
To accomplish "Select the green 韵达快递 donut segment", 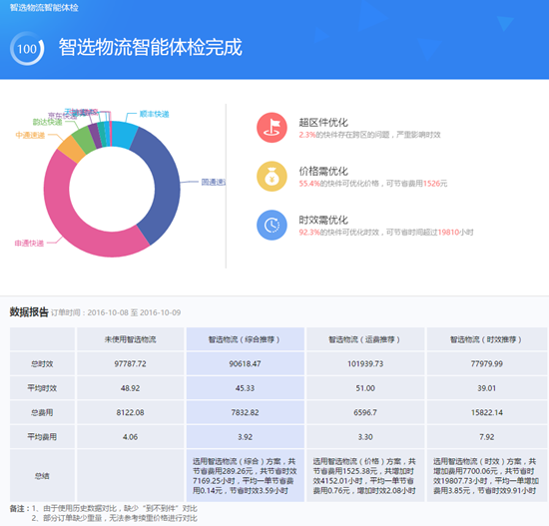I will coord(84,140).
